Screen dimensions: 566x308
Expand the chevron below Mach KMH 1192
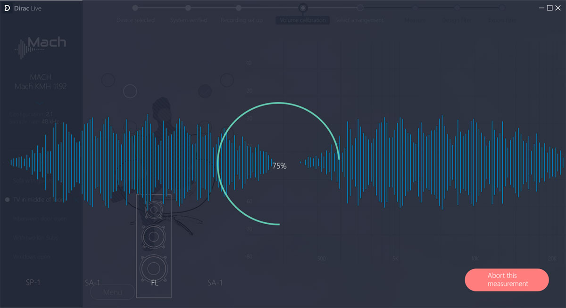[x=40, y=103]
